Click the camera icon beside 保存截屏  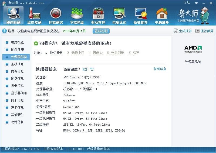click(x=197, y=31)
